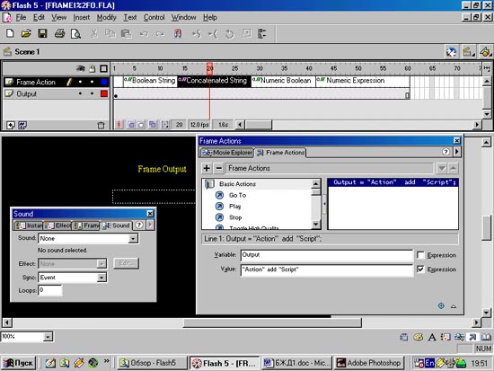The image size is (494, 371).
Task: Uncheck Expression checkbox for Value
Action: tap(420, 269)
